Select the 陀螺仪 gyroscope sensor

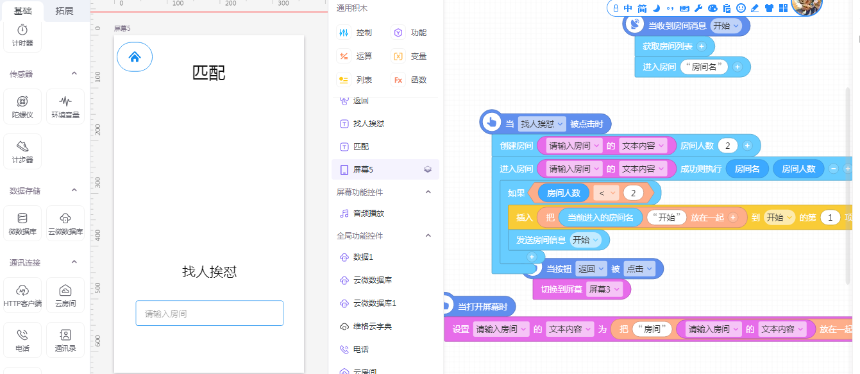tap(22, 107)
